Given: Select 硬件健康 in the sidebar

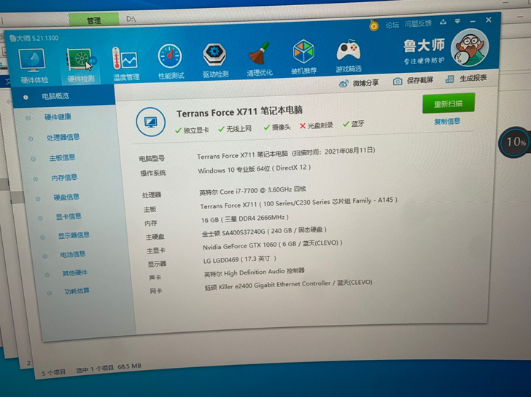Looking at the screenshot, I should [58, 117].
